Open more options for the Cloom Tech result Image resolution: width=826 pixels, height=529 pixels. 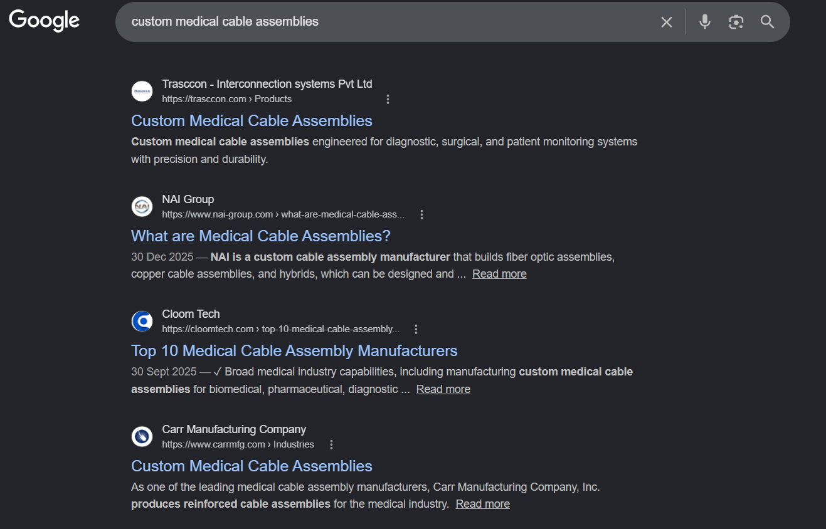[416, 329]
